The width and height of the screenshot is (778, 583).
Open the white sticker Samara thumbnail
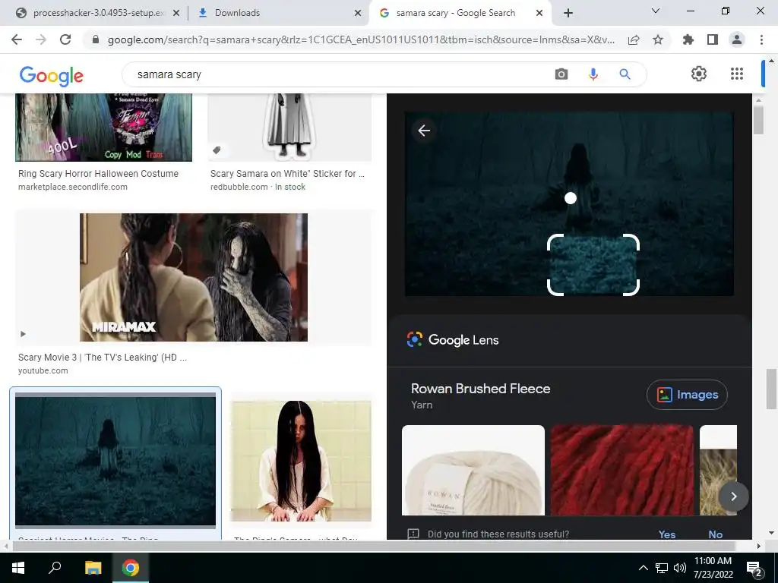click(289, 128)
